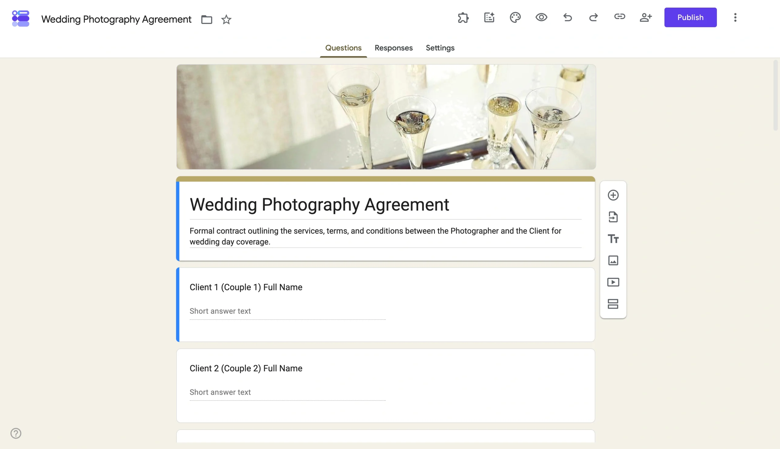This screenshot has width=780, height=449.
Task: Click the page vertical scrollbar
Action: tap(776, 96)
